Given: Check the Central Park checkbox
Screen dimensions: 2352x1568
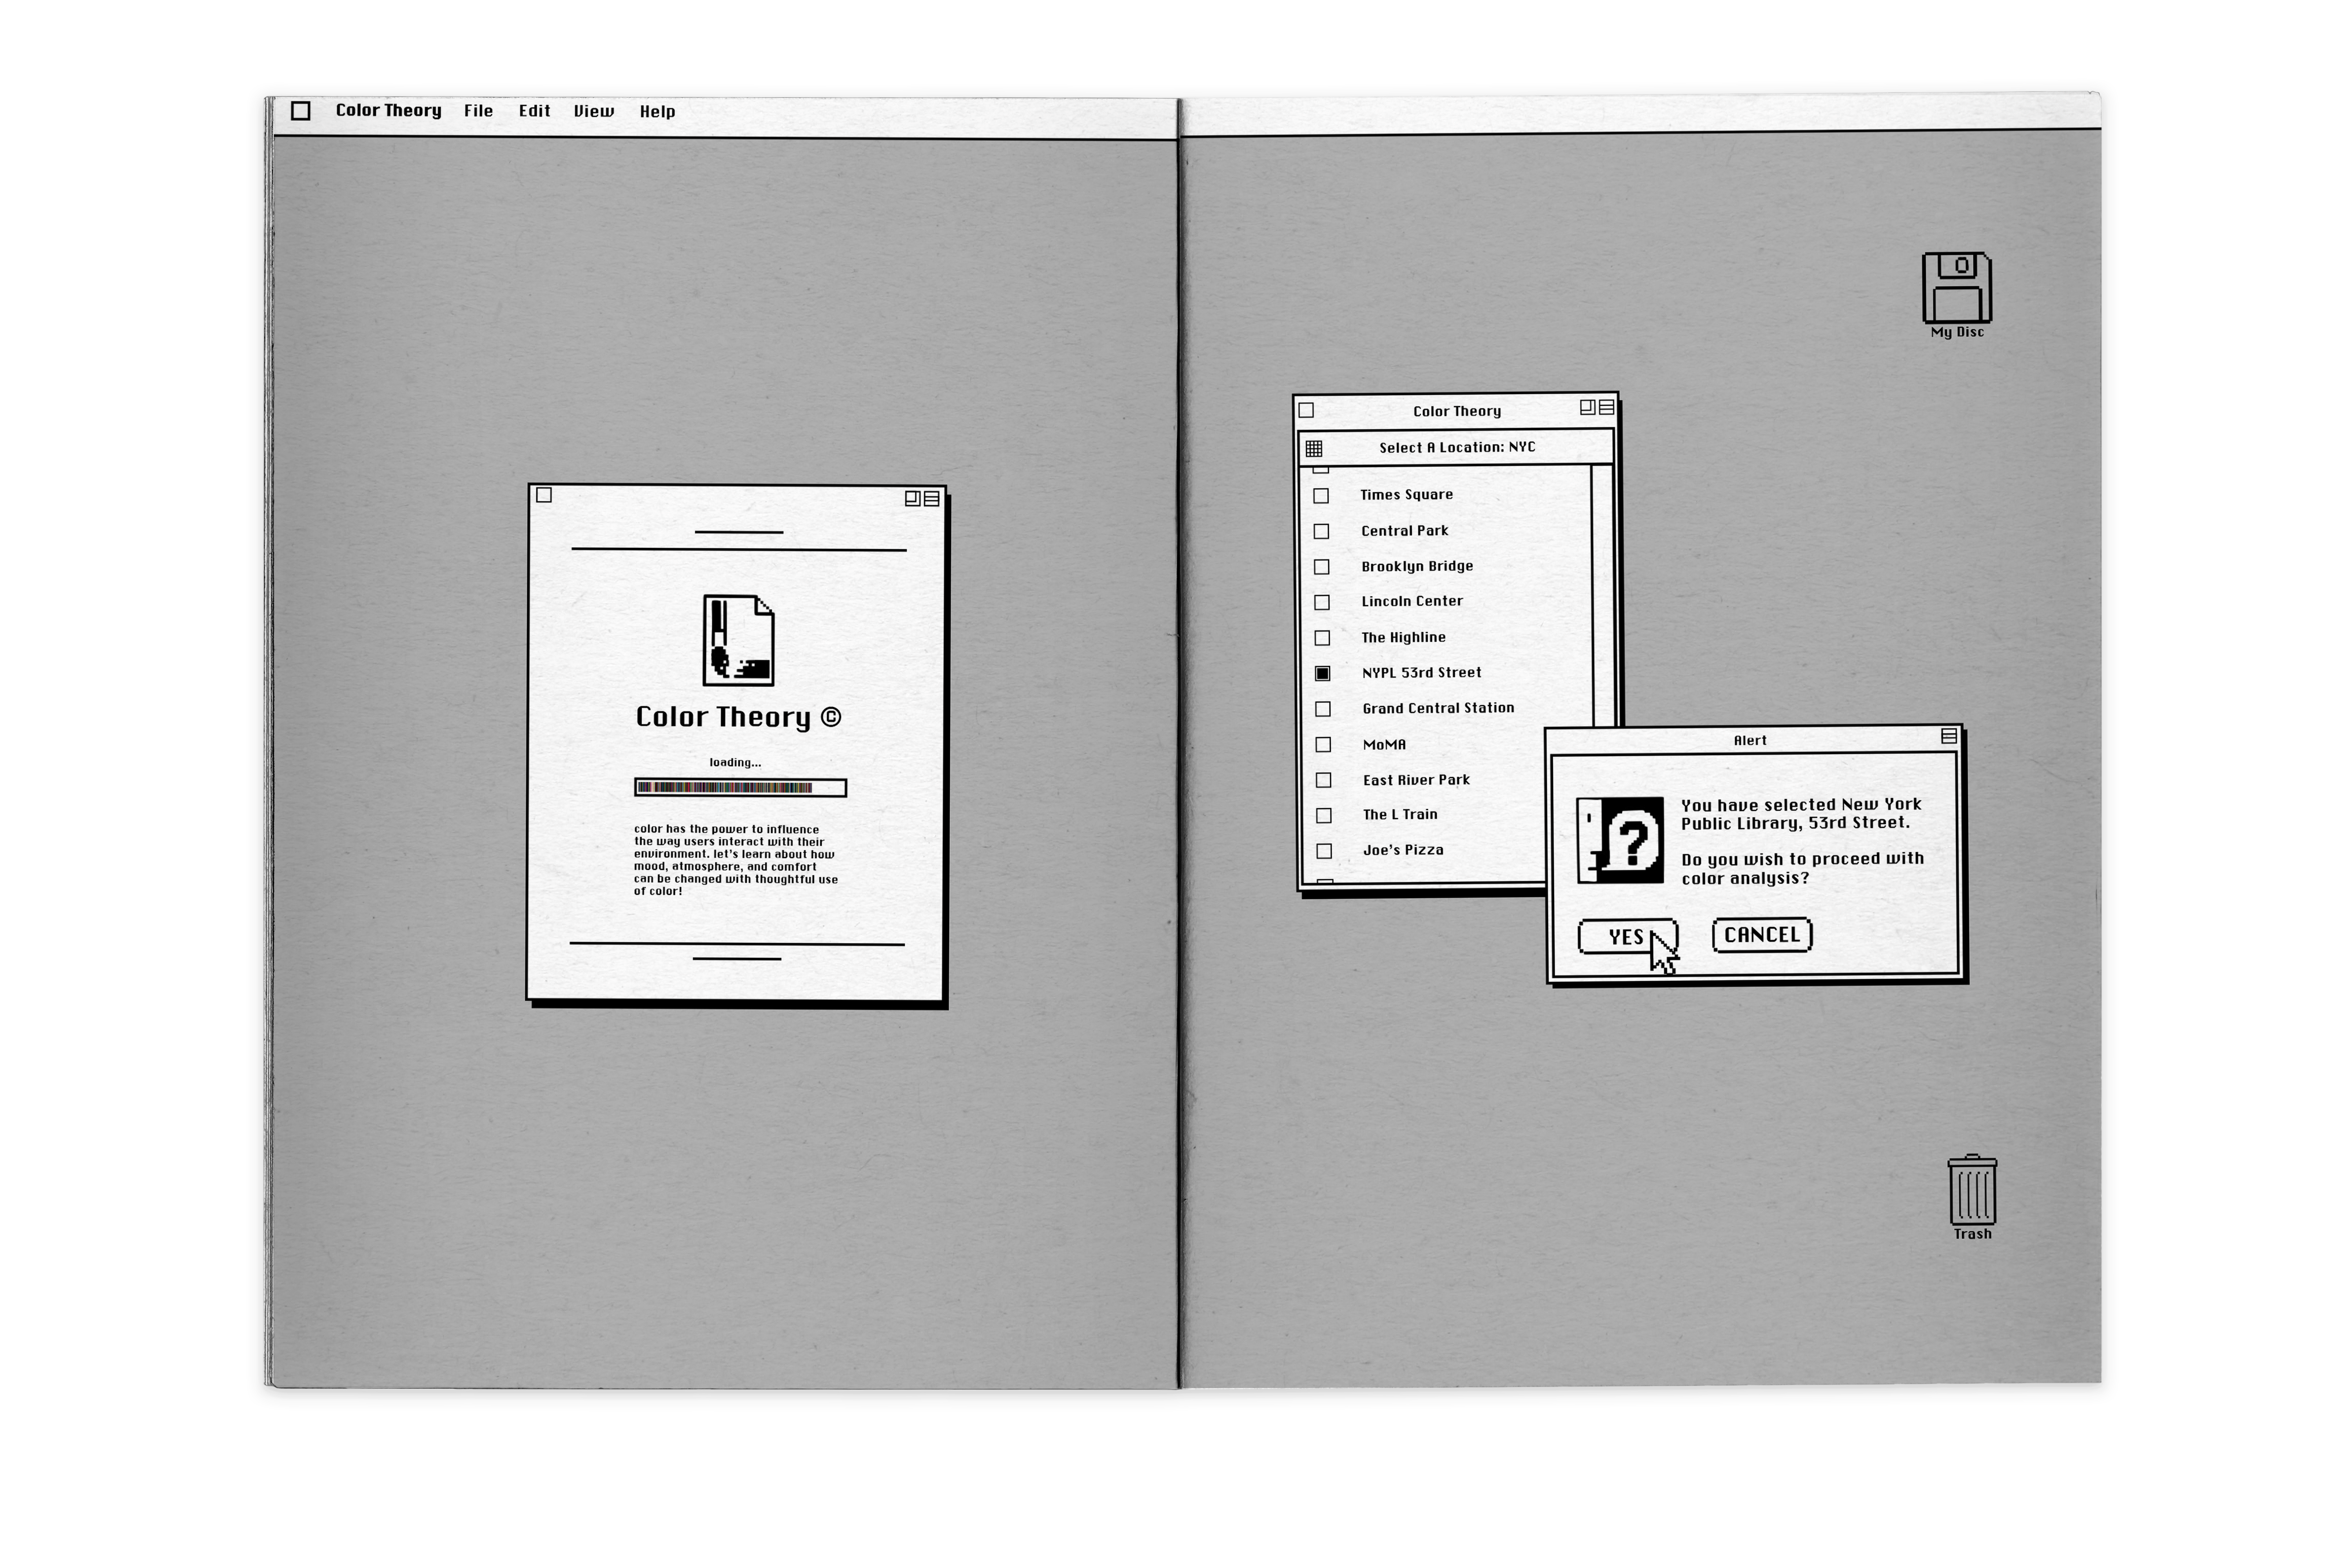Looking at the screenshot, I should (1321, 531).
